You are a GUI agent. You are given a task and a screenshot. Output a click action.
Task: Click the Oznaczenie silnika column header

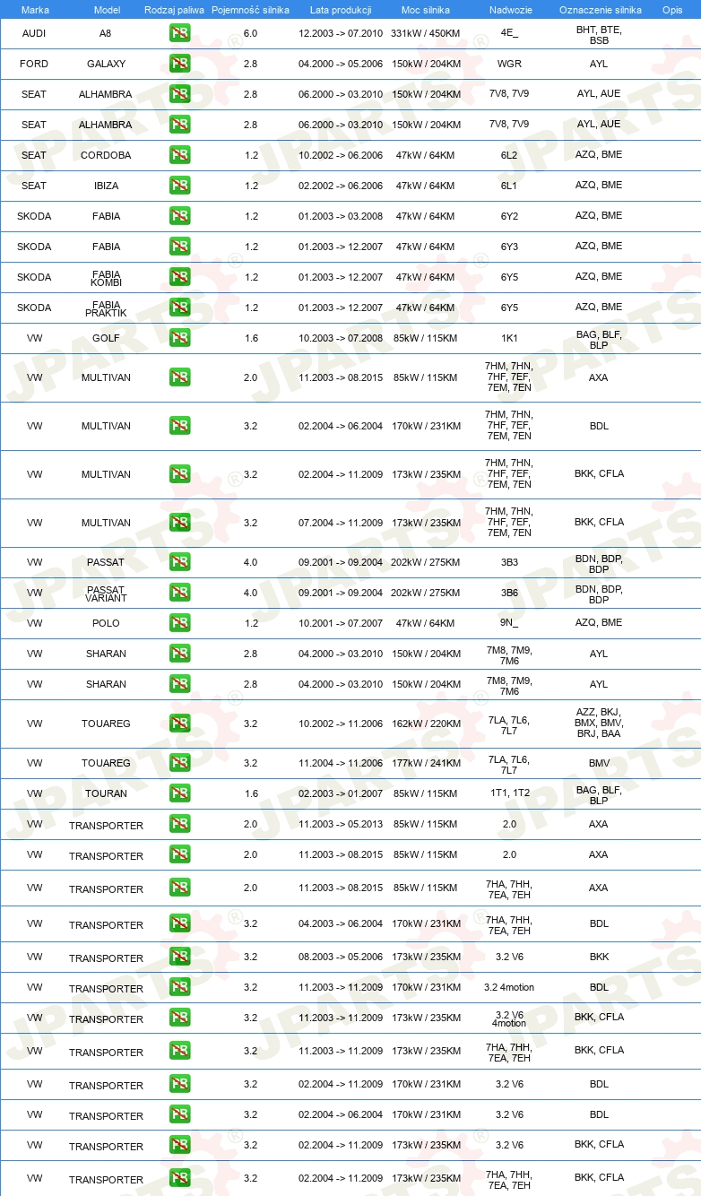click(600, 9)
